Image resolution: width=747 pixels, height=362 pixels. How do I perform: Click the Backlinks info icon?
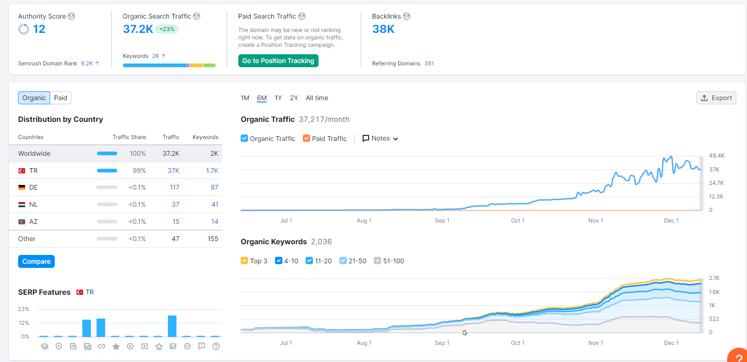tap(407, 16)
